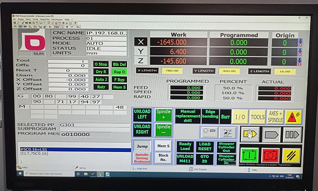
Task: Select the single block arrow icon
Action: [271, 135]
